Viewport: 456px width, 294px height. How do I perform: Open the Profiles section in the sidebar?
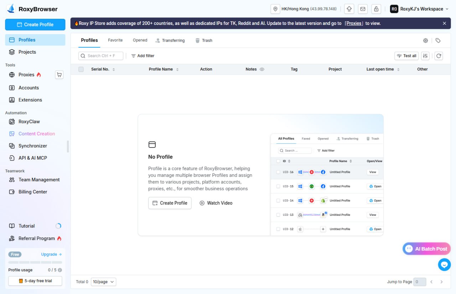[35, 40]
